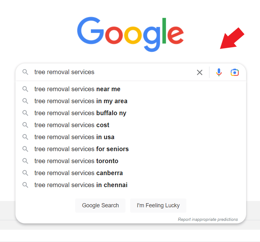Click the search icon beside 'tree removal services in chennai'

[x=25, y=185]
